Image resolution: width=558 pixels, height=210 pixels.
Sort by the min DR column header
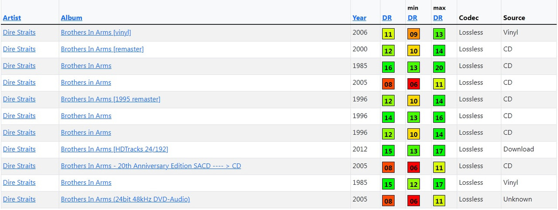[412, 18]
